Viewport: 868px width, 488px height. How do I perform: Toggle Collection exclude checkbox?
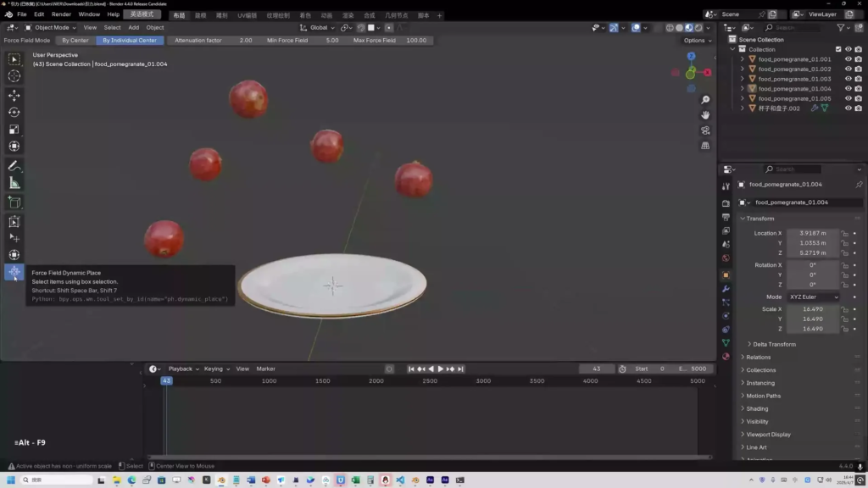click(x=838, y=49)
